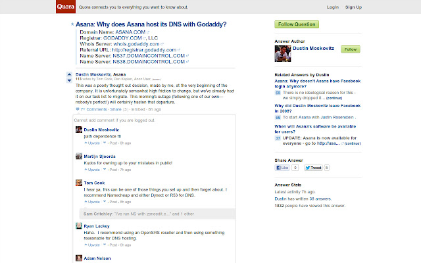Upvote Ryan Lackey's comment
The height and width of the screenshot is (263, 421).
92,245
